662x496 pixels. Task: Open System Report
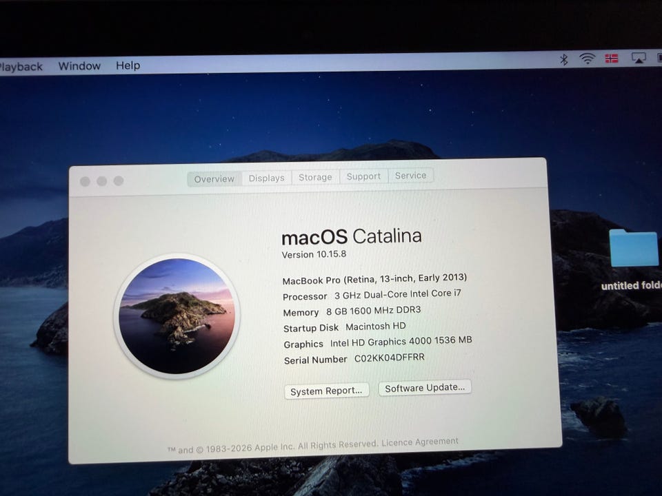[326, 391]
